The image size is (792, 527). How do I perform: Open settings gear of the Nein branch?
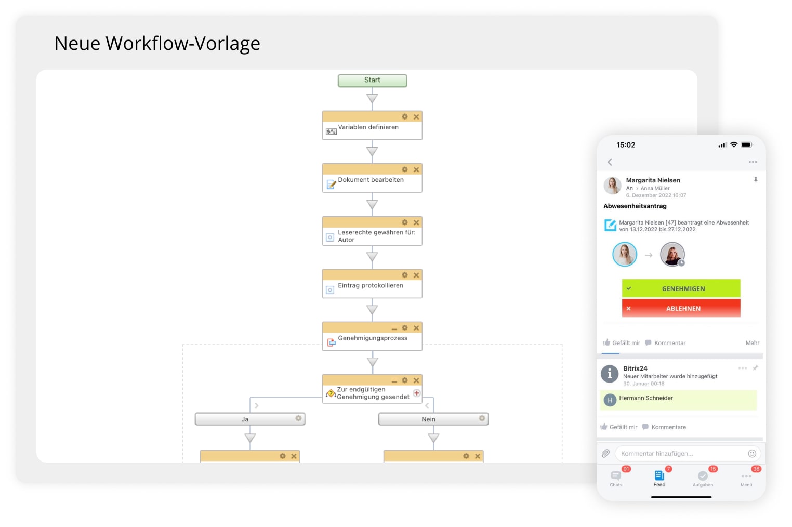(x=482, y=418)
